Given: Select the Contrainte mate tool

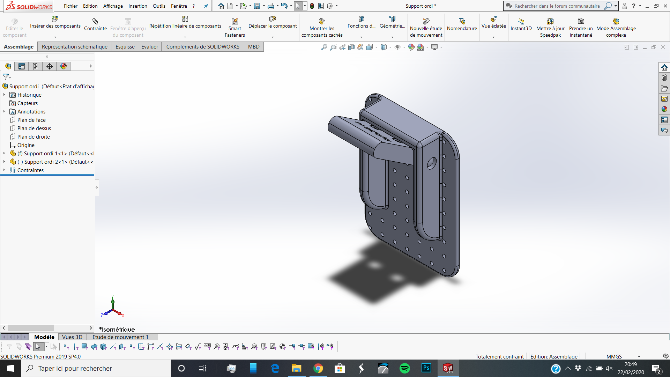Looking at the screenshot, I should (x=95, y=24).
